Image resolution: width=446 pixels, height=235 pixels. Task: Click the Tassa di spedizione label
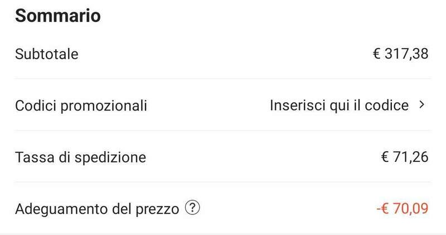point(81,157)
